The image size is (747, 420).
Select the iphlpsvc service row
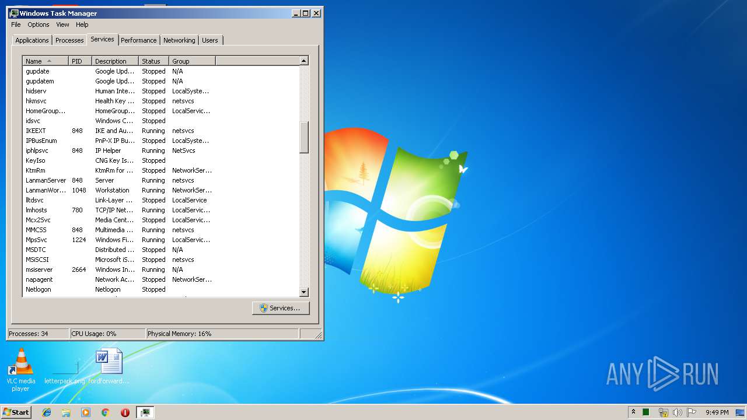pos(160,150)
